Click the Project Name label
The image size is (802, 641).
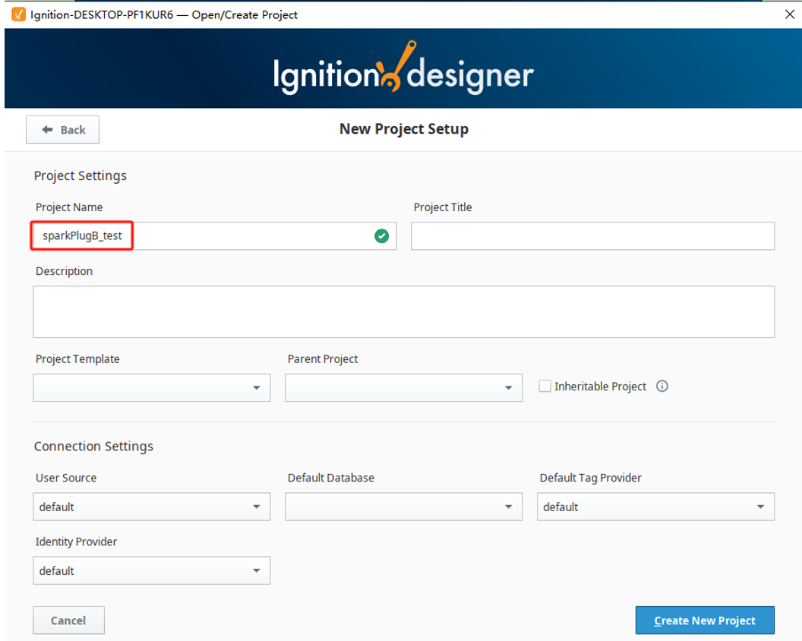point(69,207)
